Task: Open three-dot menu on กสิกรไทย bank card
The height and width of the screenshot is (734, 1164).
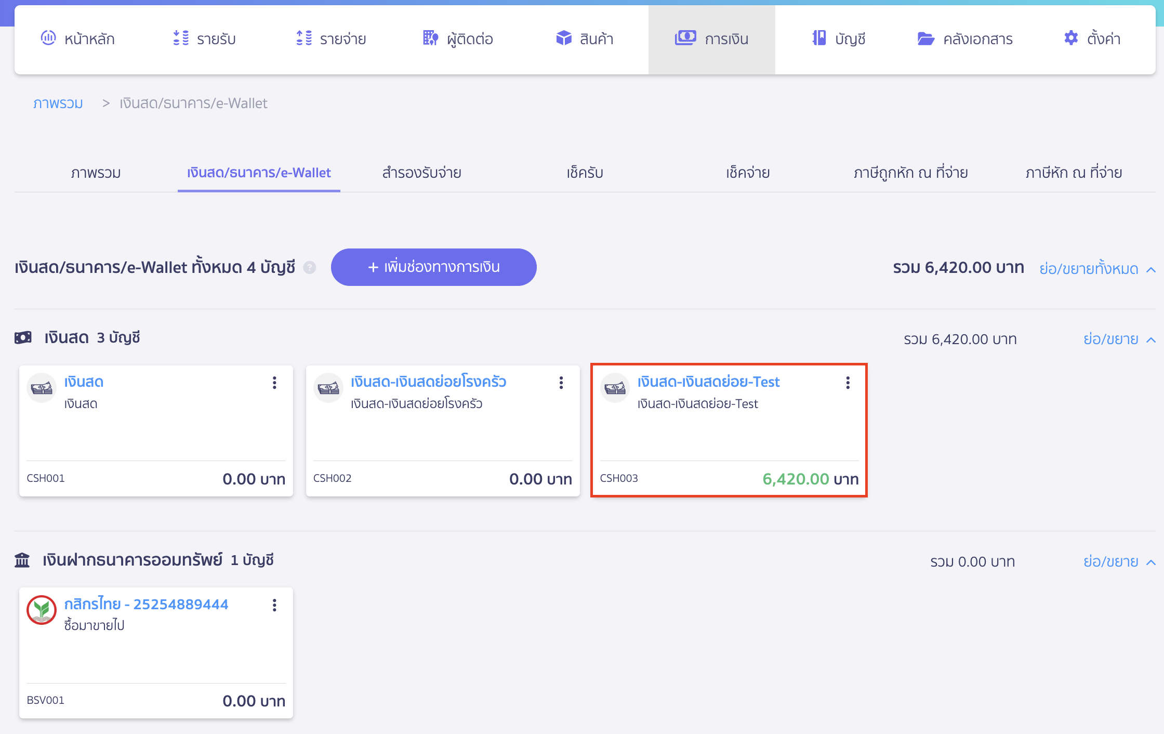Action: (x=274, y=605)
